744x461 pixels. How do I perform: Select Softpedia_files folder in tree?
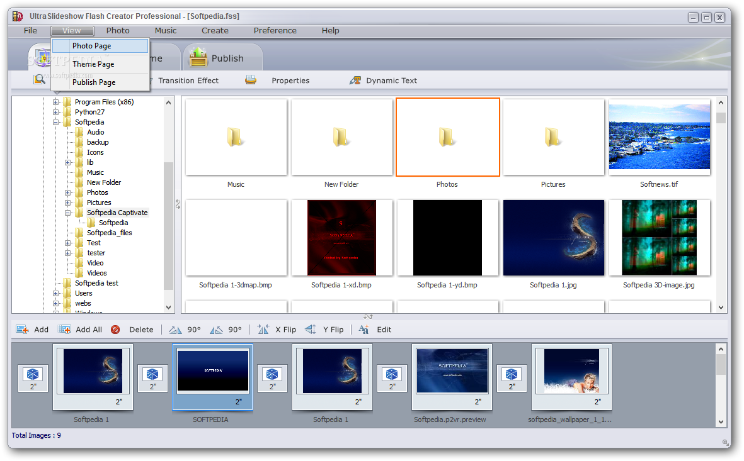click(110, 233)
